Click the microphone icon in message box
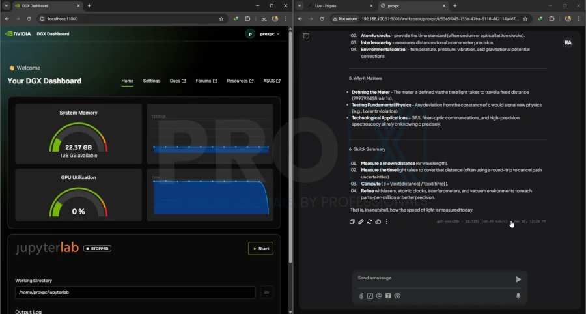586x314 pixels. click(x=518, y=296)
